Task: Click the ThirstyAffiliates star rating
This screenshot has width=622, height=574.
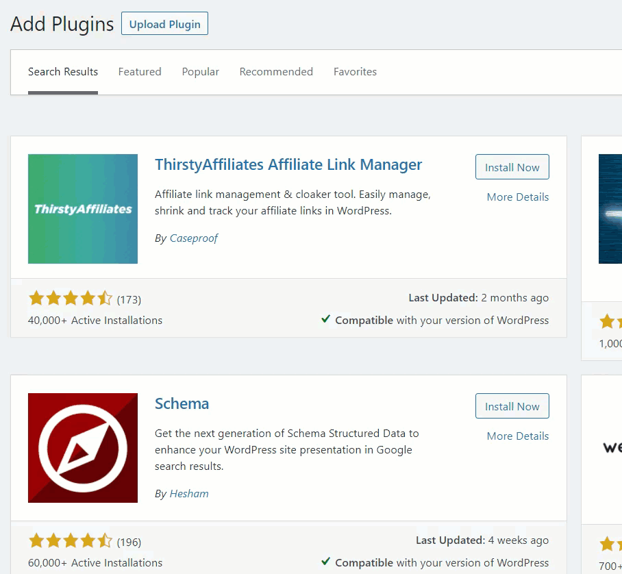Action: (x=71, y=298)
